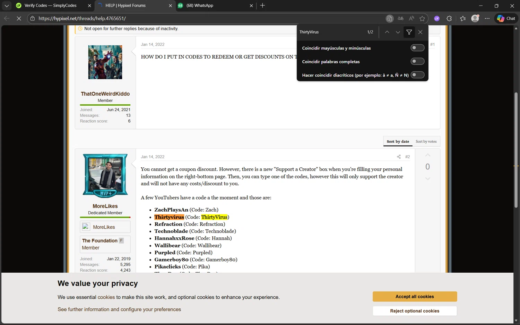Open The Foundation guild link
Screen dimensions: 520x325
(x=100, y=240)
